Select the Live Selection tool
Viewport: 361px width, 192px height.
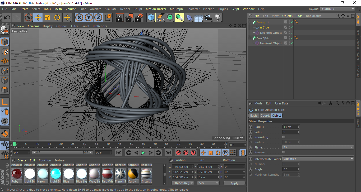29,18
